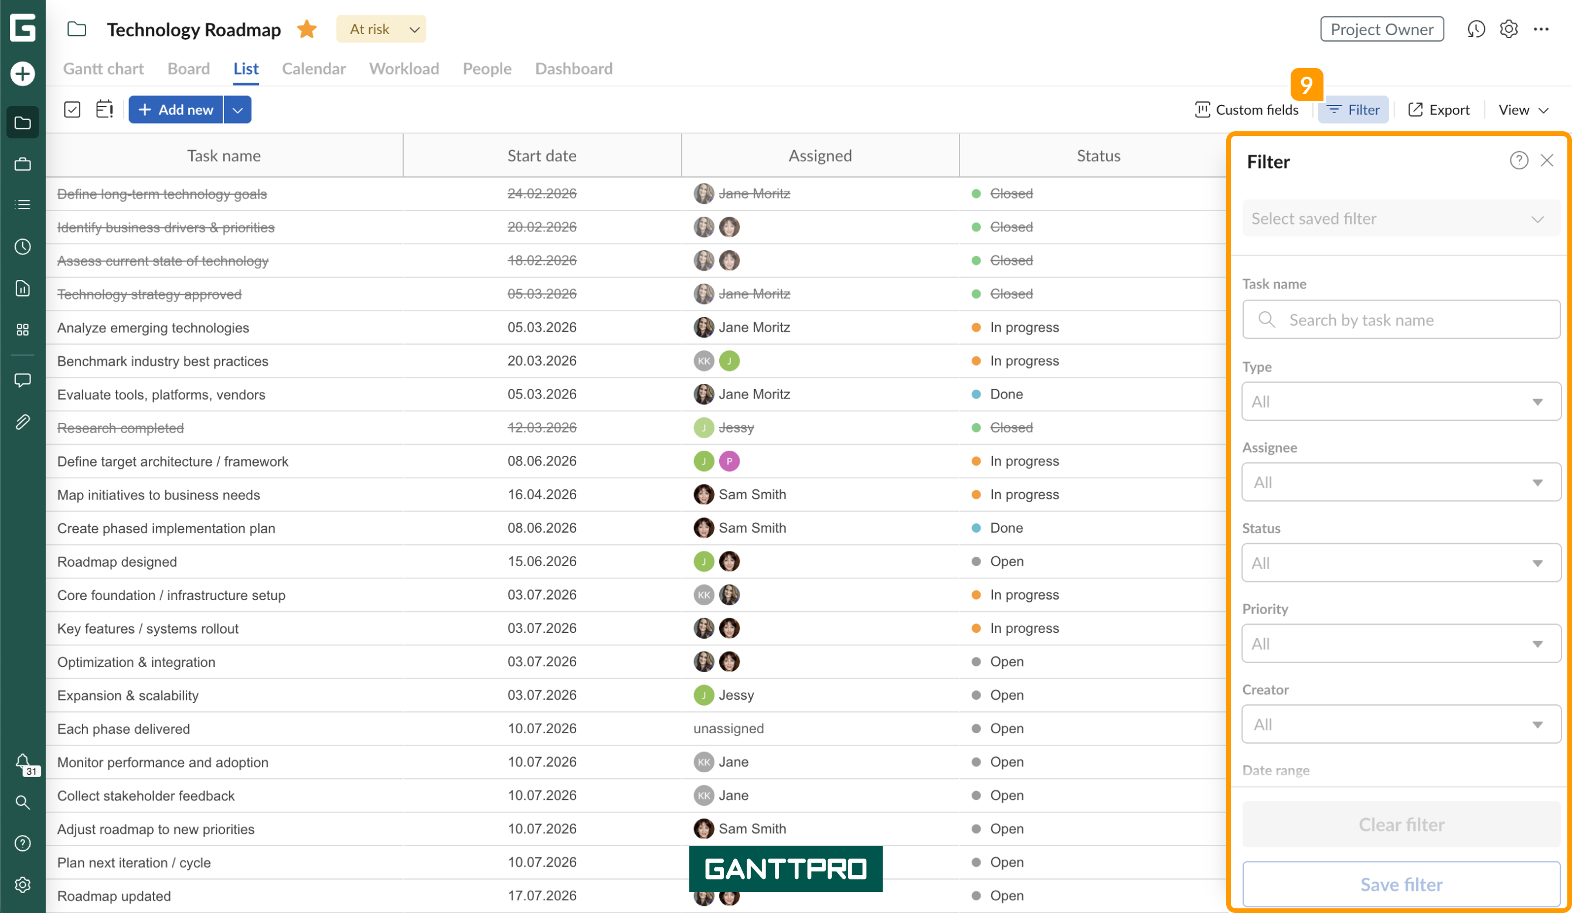Image resolution: width=1572 pixels, height=913 pixels.
Task: Click the round plus create button in sidebar
Action: (x=22, y=74)
